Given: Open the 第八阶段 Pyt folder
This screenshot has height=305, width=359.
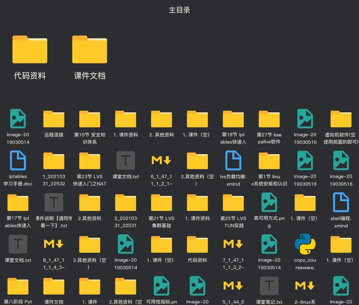Looking at the screenshot, I should coord(18,287).
